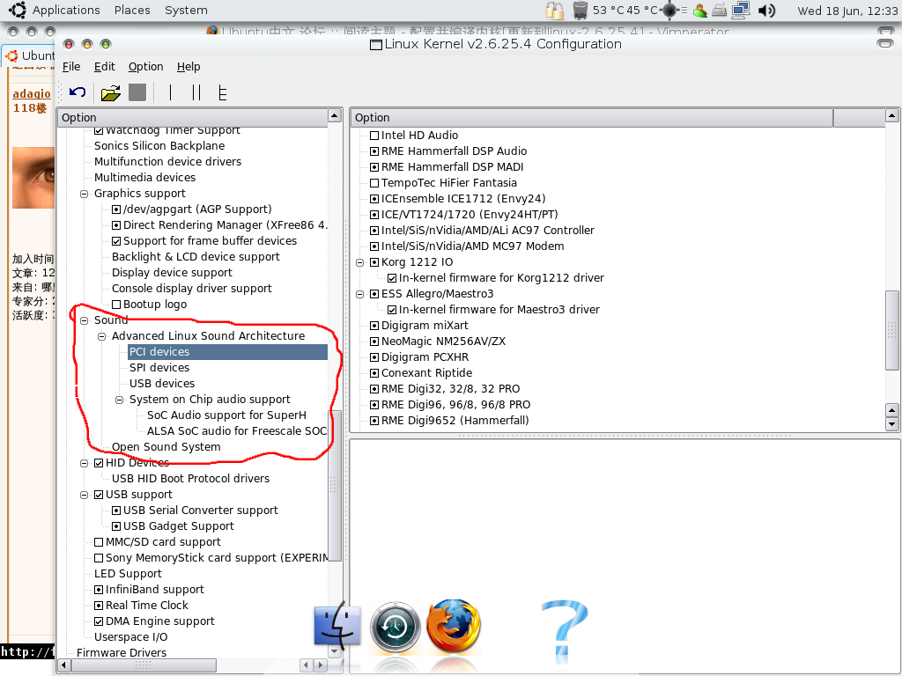Select Firmware Drivers tree item

[x=122, y=653]
